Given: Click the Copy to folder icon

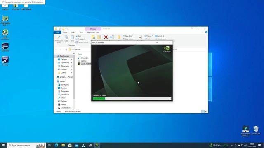Looking at the screenshot, I should pos(99,37).
